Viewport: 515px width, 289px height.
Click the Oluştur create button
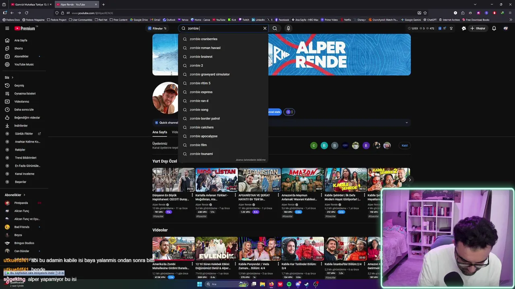[x=478, y=28]
